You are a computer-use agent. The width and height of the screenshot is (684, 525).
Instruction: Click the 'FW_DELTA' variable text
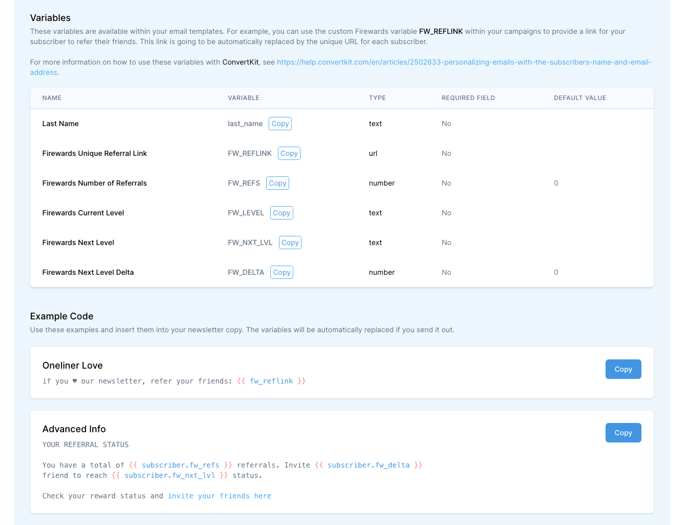(246, 272)
